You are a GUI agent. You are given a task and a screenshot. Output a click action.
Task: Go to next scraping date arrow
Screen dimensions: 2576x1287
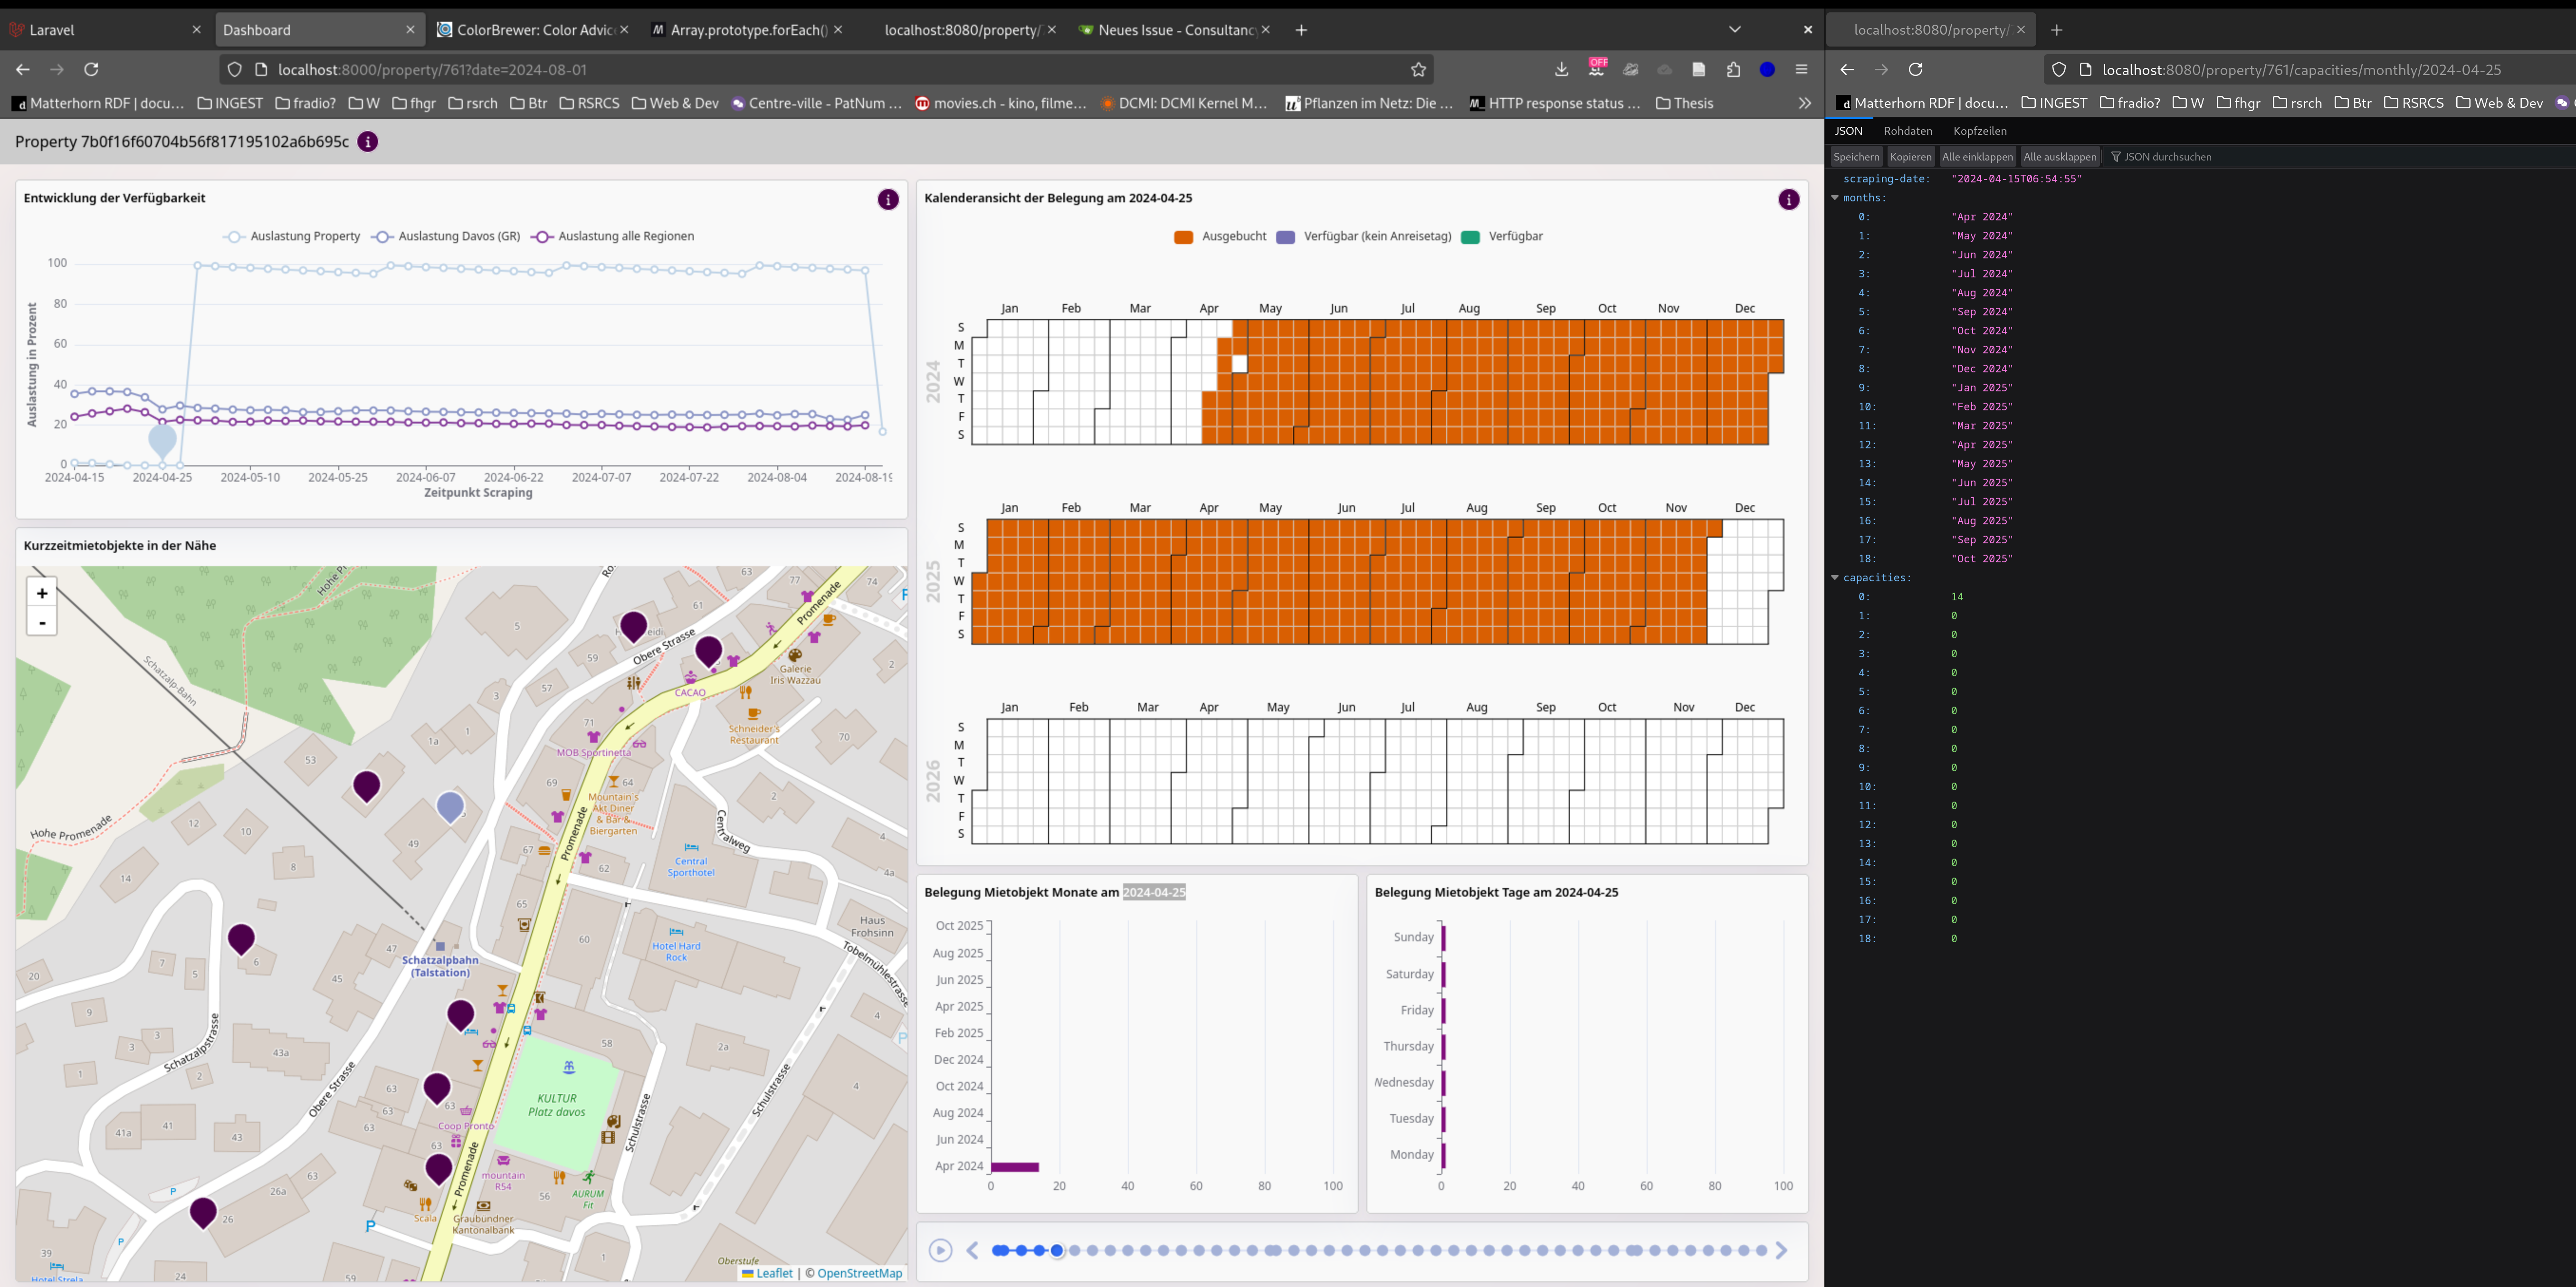1781,1250
